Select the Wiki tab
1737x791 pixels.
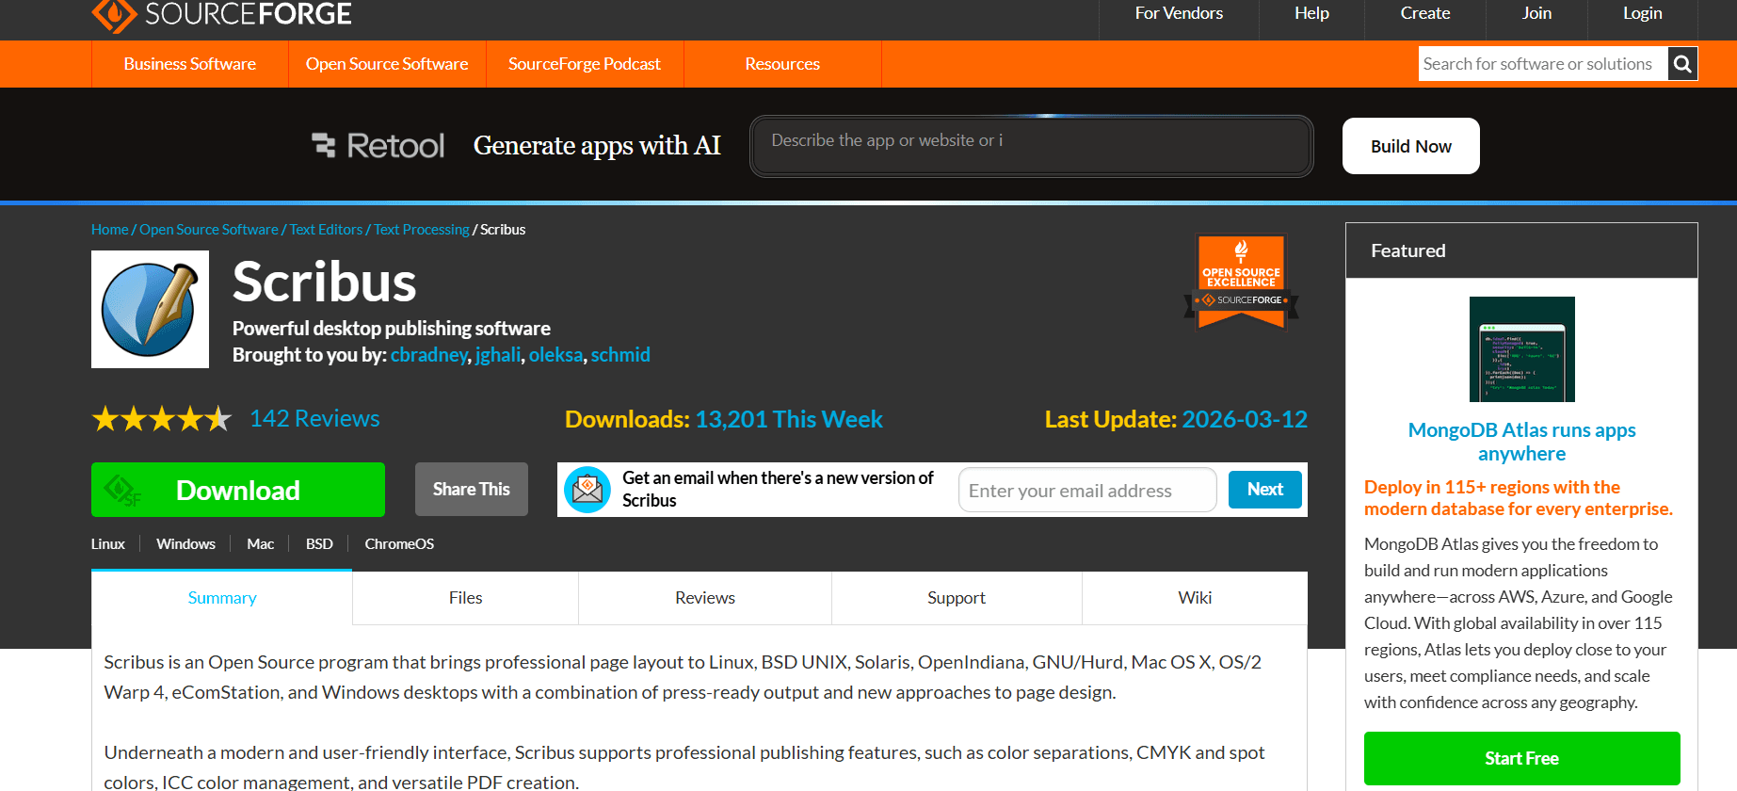click(x=1194, y=598)
